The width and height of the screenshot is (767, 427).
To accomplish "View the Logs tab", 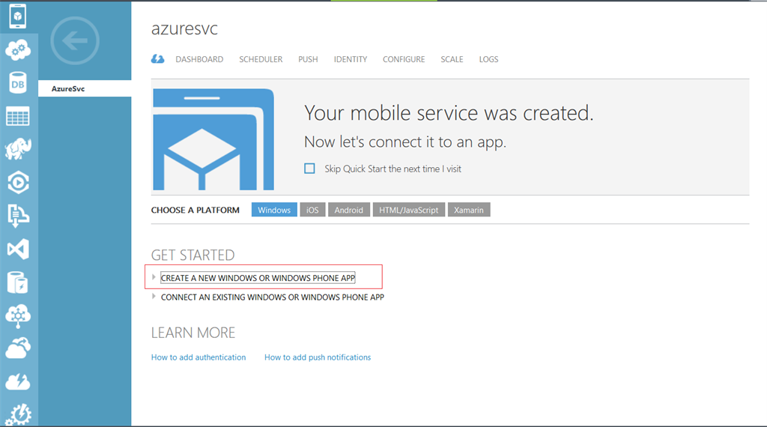I will tap(488, 59).
